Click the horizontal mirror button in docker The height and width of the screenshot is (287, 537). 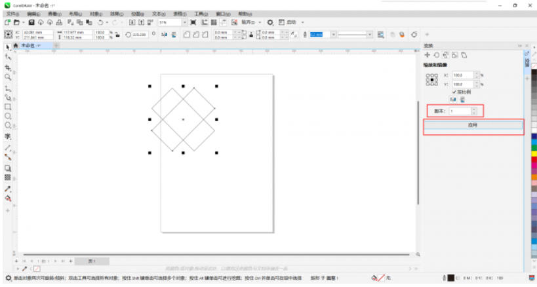(452, 100)
